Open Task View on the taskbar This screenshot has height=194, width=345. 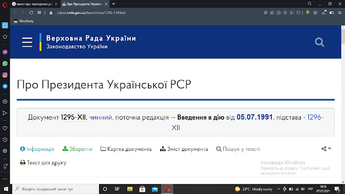click(x=117, y=189)
